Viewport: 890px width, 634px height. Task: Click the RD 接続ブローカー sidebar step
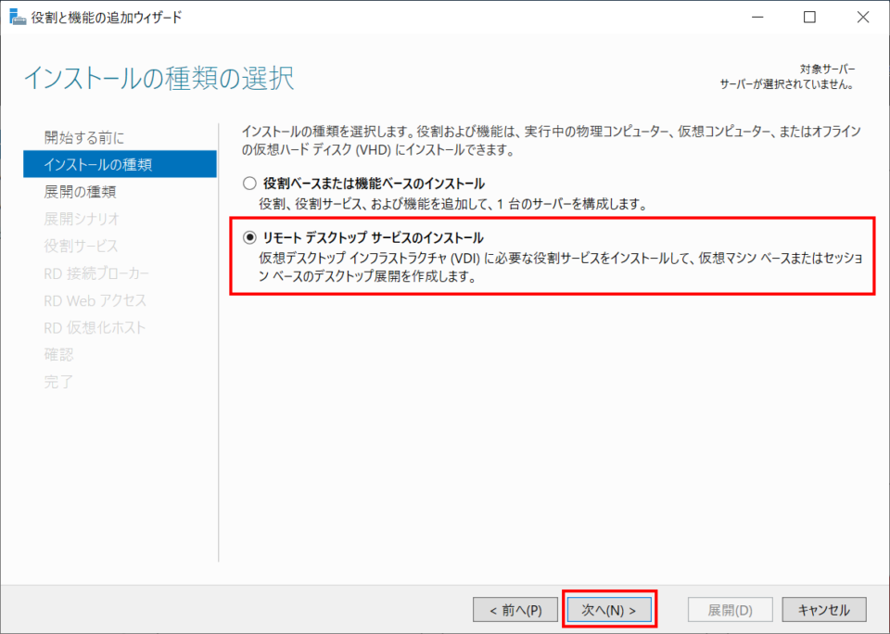click(x=96, y=273)
